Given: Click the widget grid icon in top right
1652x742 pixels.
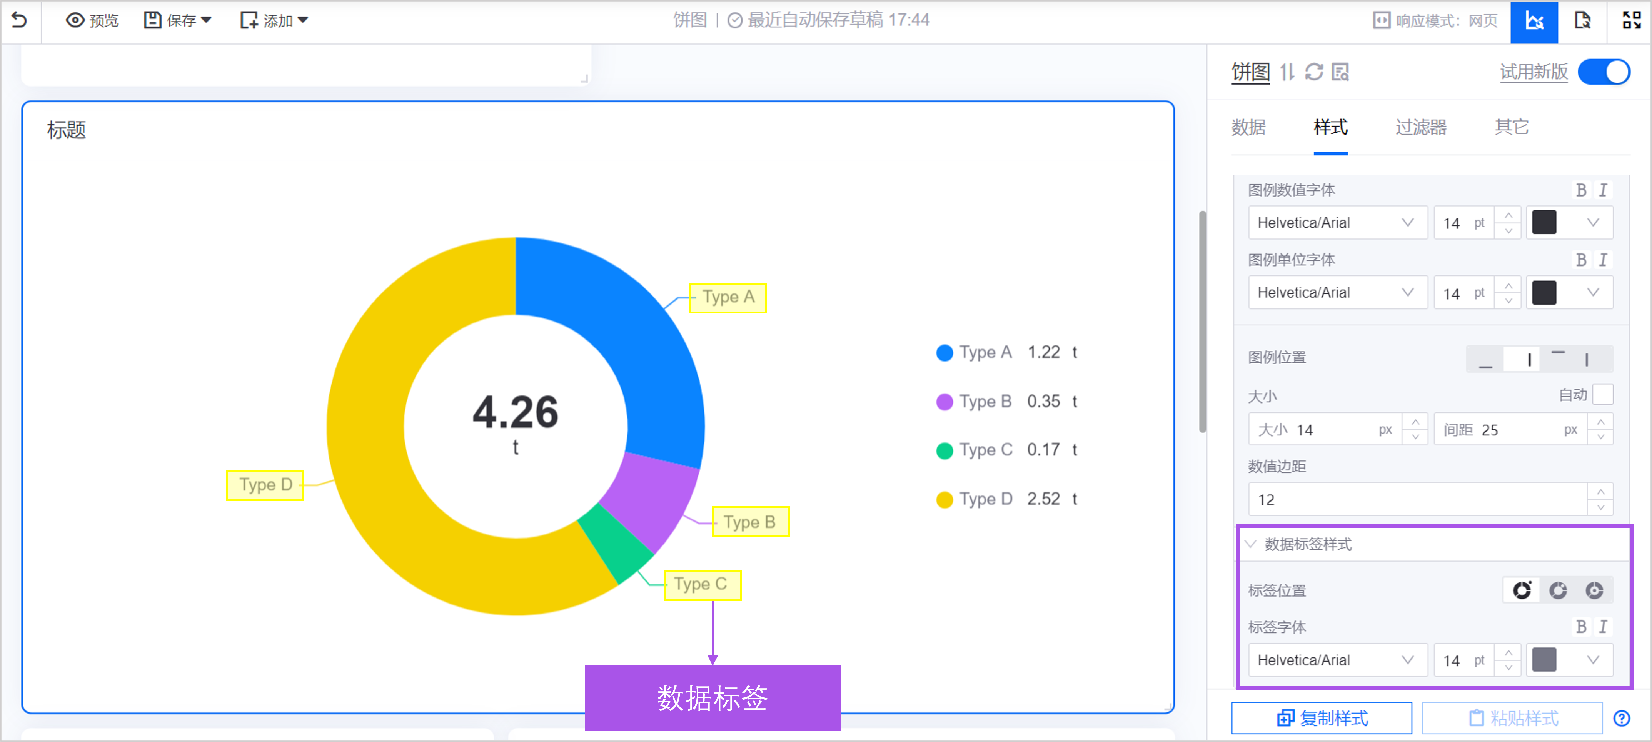Looking at the screenshot, I should [x=1631, y=20].
